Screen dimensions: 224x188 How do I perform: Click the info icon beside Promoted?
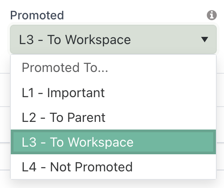pyautogui.click(x=212, y=15)
